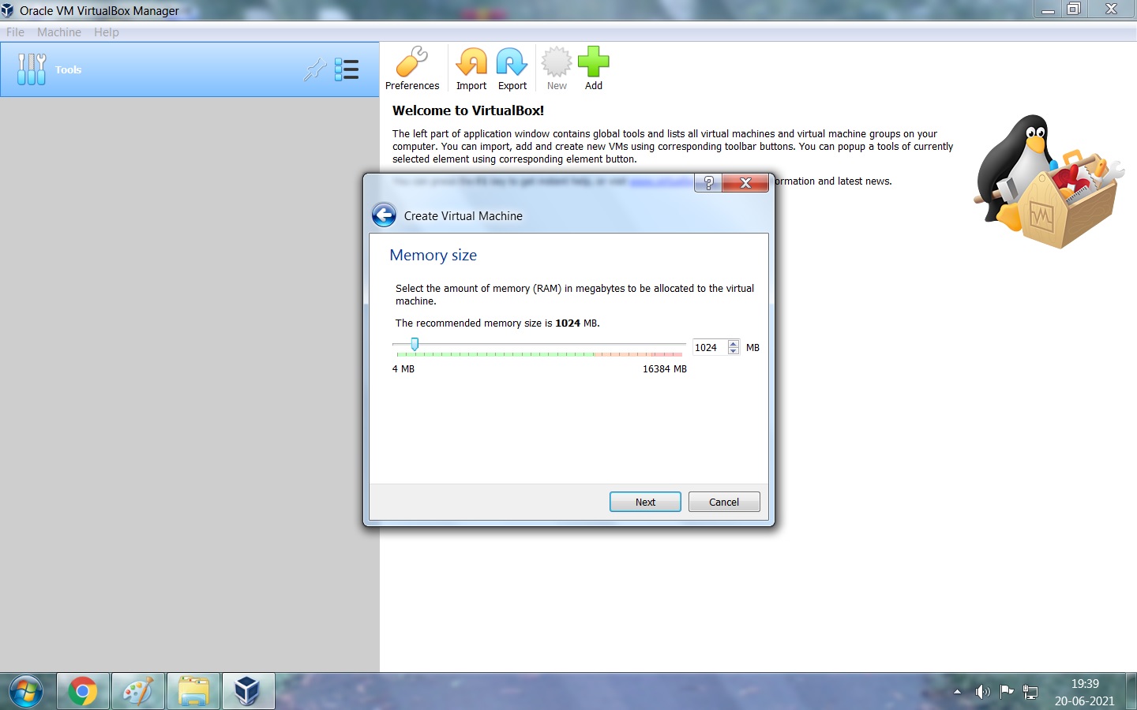Select the Tools item in left panel
Image resolution: width=1137 pixels, height=710 pixels.
[x=189, y=69]
